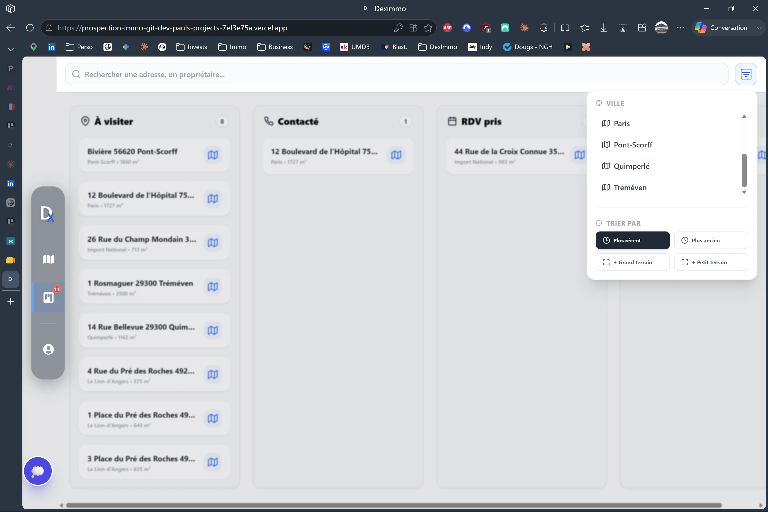Reload the page with refresh button
The height and width of the screenshot is (512, 768).
[x=30, y=28]
